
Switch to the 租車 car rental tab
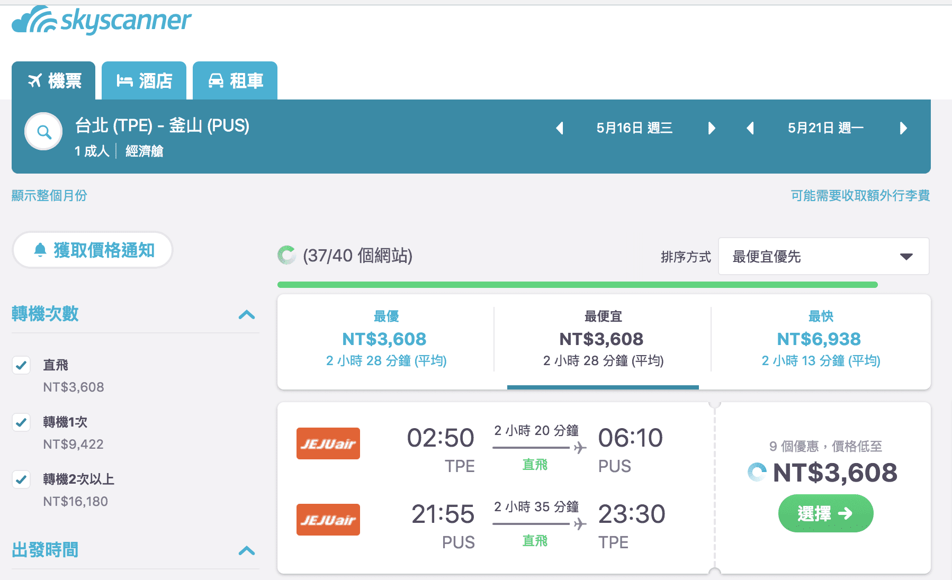coord(235,80)
